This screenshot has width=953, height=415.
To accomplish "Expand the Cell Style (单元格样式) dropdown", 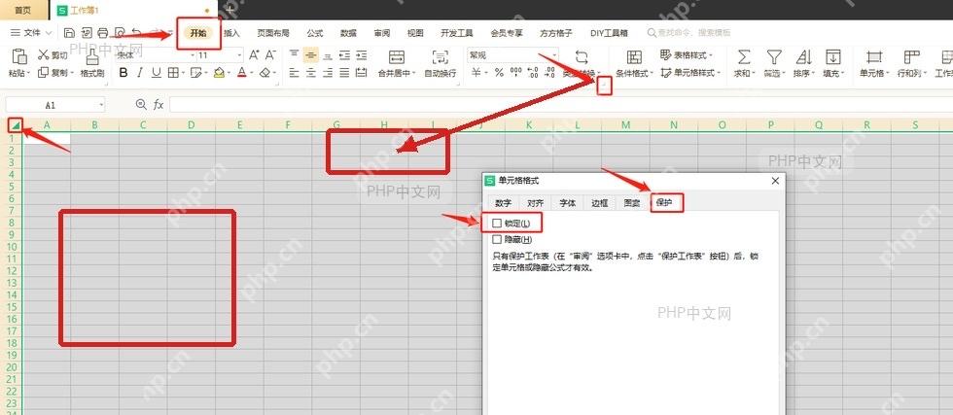I will pos(719,73).
